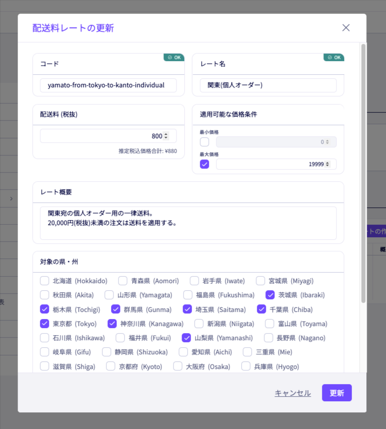Screen dimensions: 386x429
Task: Check 岩手県 (Iwate) checkbox
Action: [194, 281]
